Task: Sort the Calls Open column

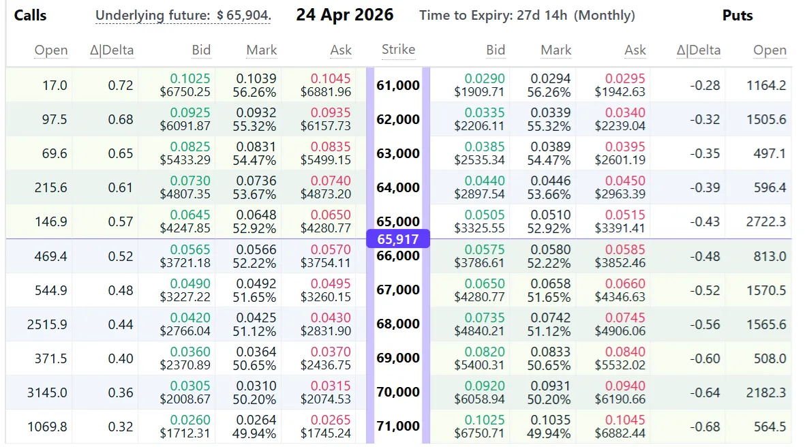Action: [51, 50]
